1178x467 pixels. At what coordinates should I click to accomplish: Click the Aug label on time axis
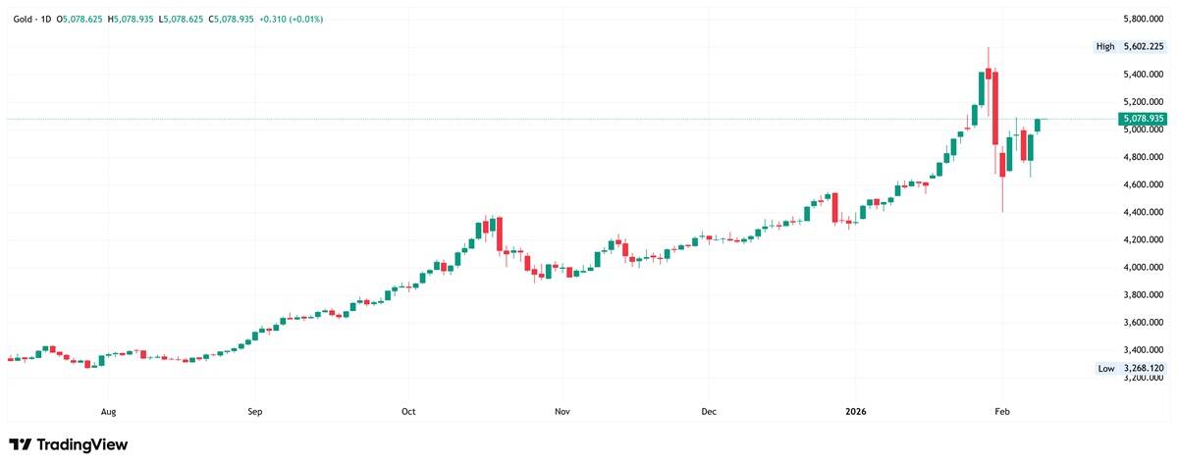coord(109,414)
